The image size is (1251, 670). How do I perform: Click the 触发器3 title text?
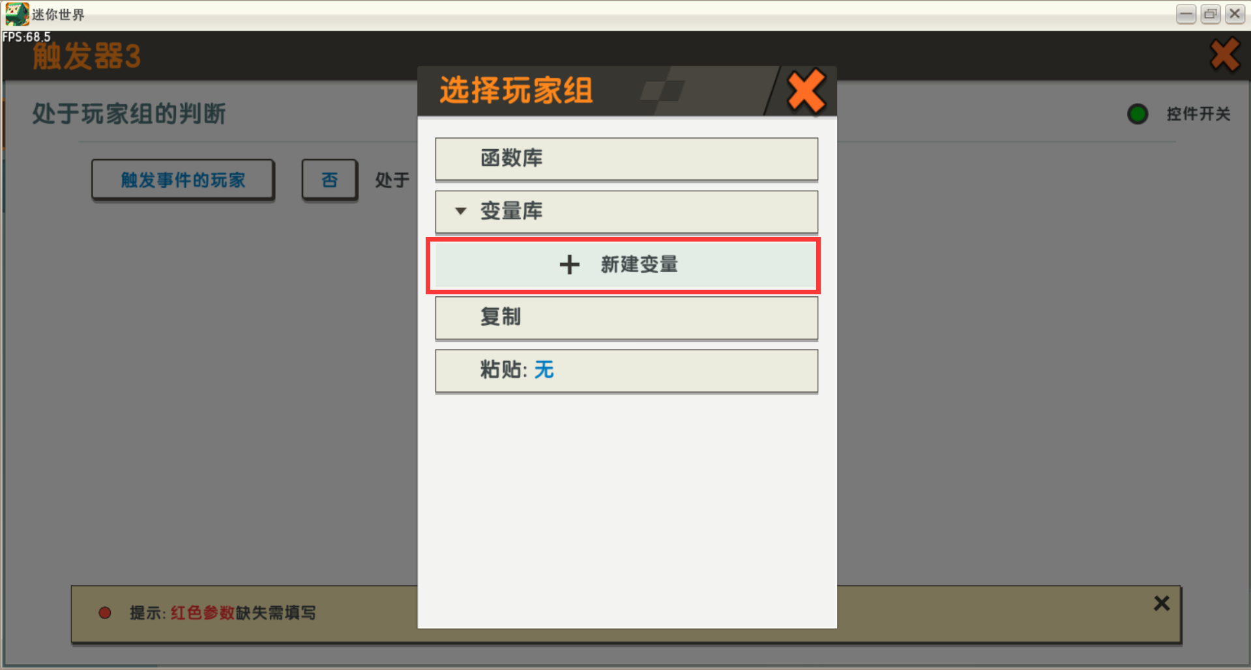[87, 56]
